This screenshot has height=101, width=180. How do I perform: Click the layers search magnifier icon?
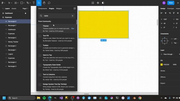point(3,8)
